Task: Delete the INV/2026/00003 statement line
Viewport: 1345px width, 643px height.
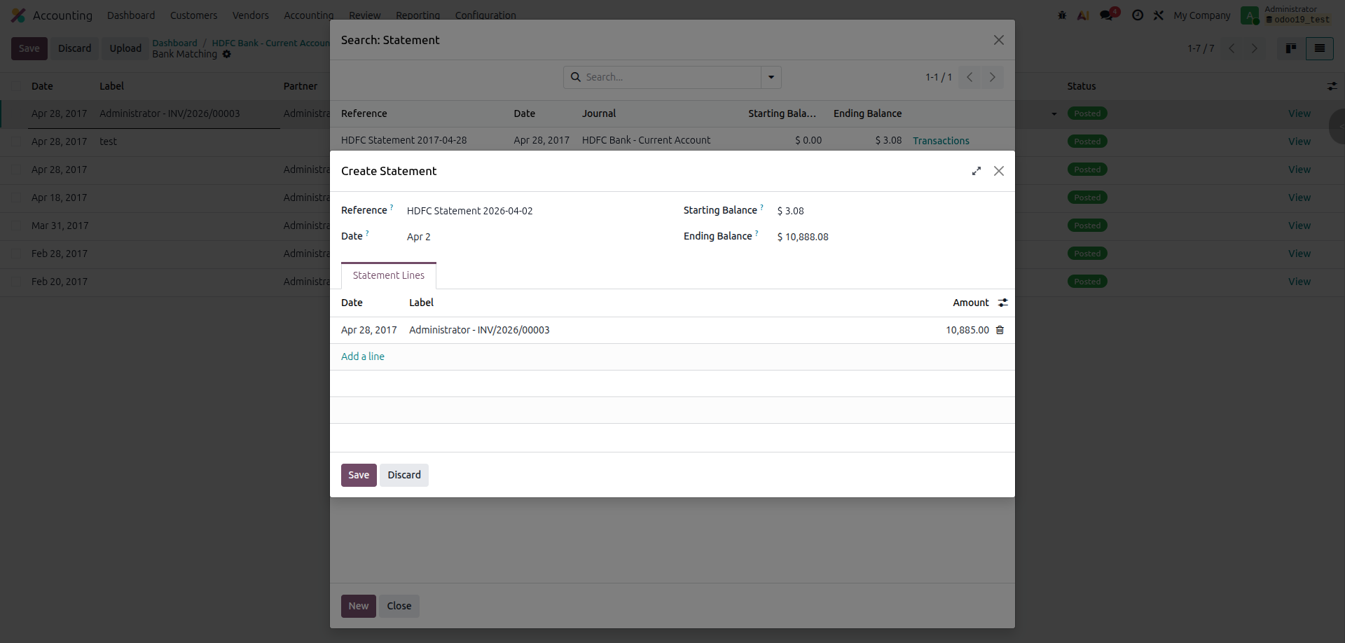Action: pos(1000,330)
